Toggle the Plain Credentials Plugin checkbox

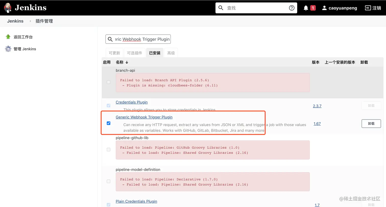108,205
